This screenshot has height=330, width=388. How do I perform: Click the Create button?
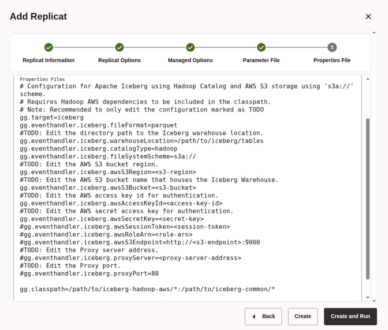303,317
